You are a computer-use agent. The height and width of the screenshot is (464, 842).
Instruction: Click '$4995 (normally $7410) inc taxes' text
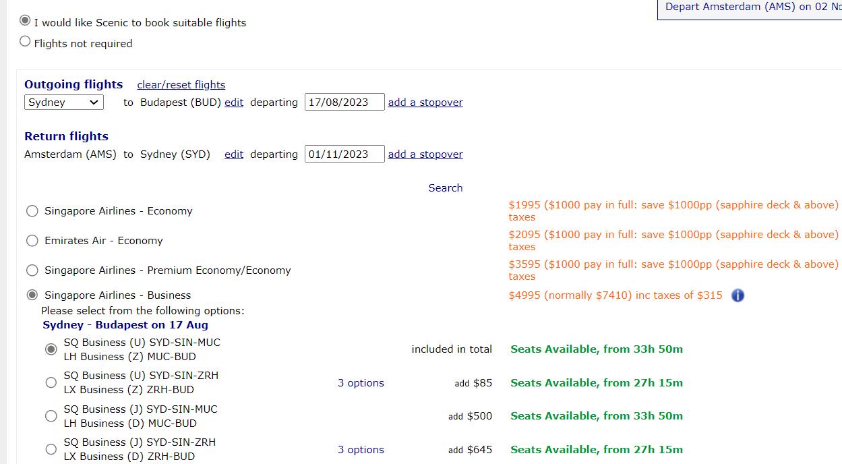click(615, 295)
